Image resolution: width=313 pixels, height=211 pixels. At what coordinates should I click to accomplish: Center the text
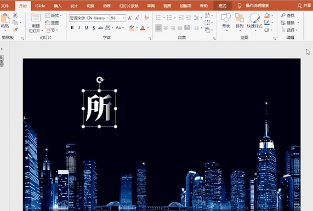pyautogui.click(x=166, y=28)
